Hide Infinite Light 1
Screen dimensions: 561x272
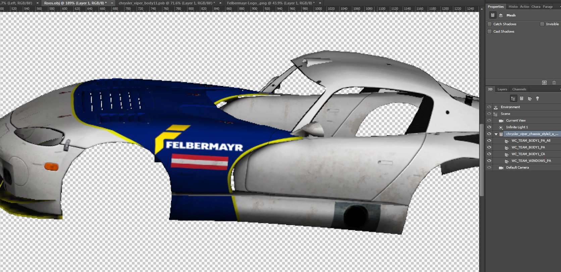489,127
